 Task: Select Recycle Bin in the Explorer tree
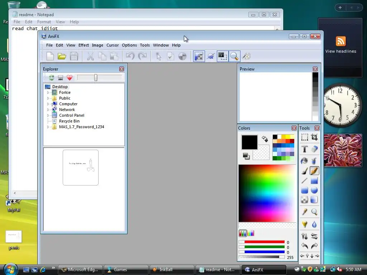click(69, 121)
